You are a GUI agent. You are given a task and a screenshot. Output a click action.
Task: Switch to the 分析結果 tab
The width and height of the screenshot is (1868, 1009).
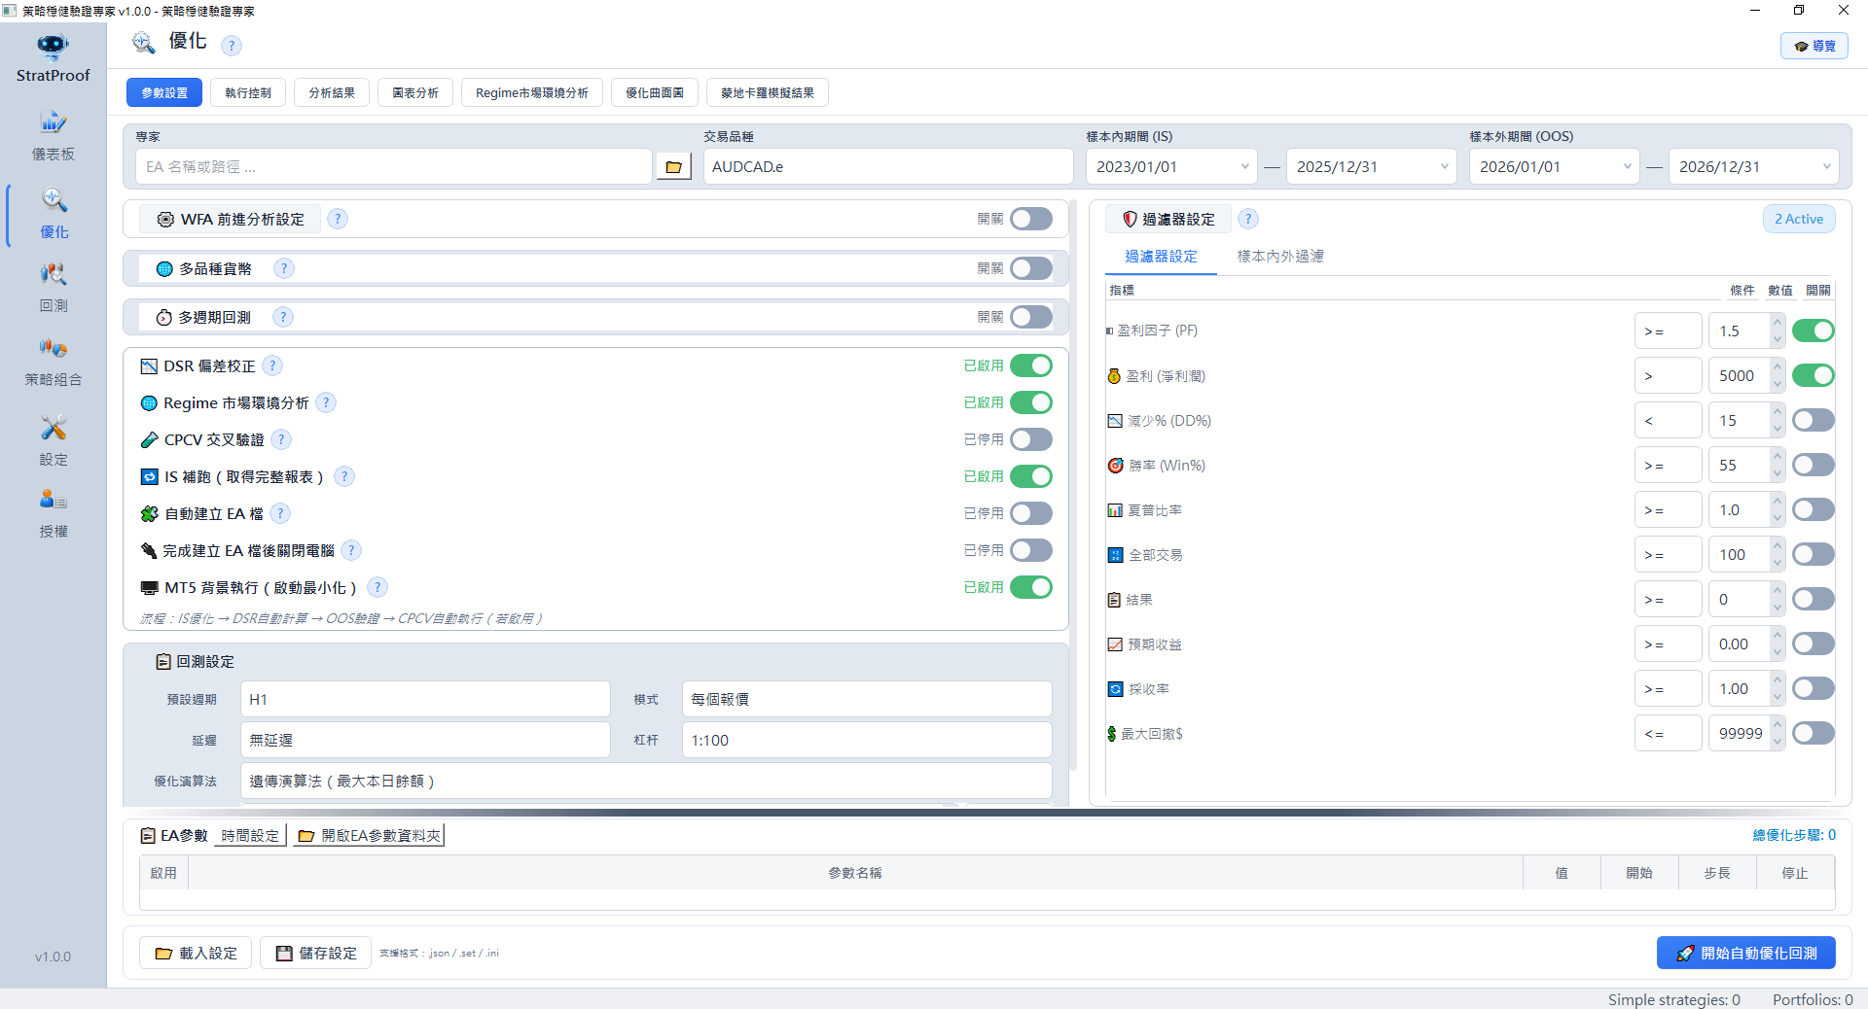pos(332,92)
